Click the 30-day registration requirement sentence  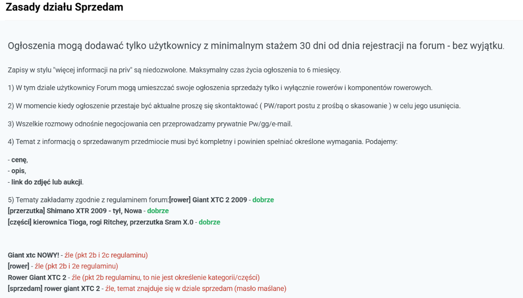(256, 46)
